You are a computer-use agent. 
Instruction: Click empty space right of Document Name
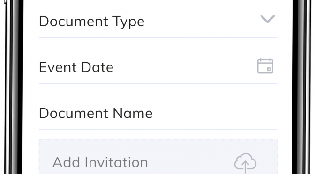click(x=215, y=113)
